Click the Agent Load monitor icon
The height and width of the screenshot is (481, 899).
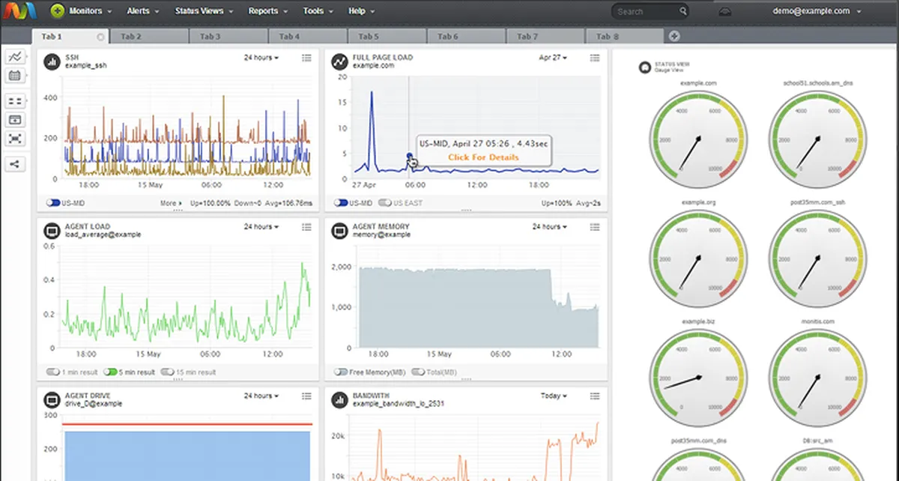[x=52, y=230]
